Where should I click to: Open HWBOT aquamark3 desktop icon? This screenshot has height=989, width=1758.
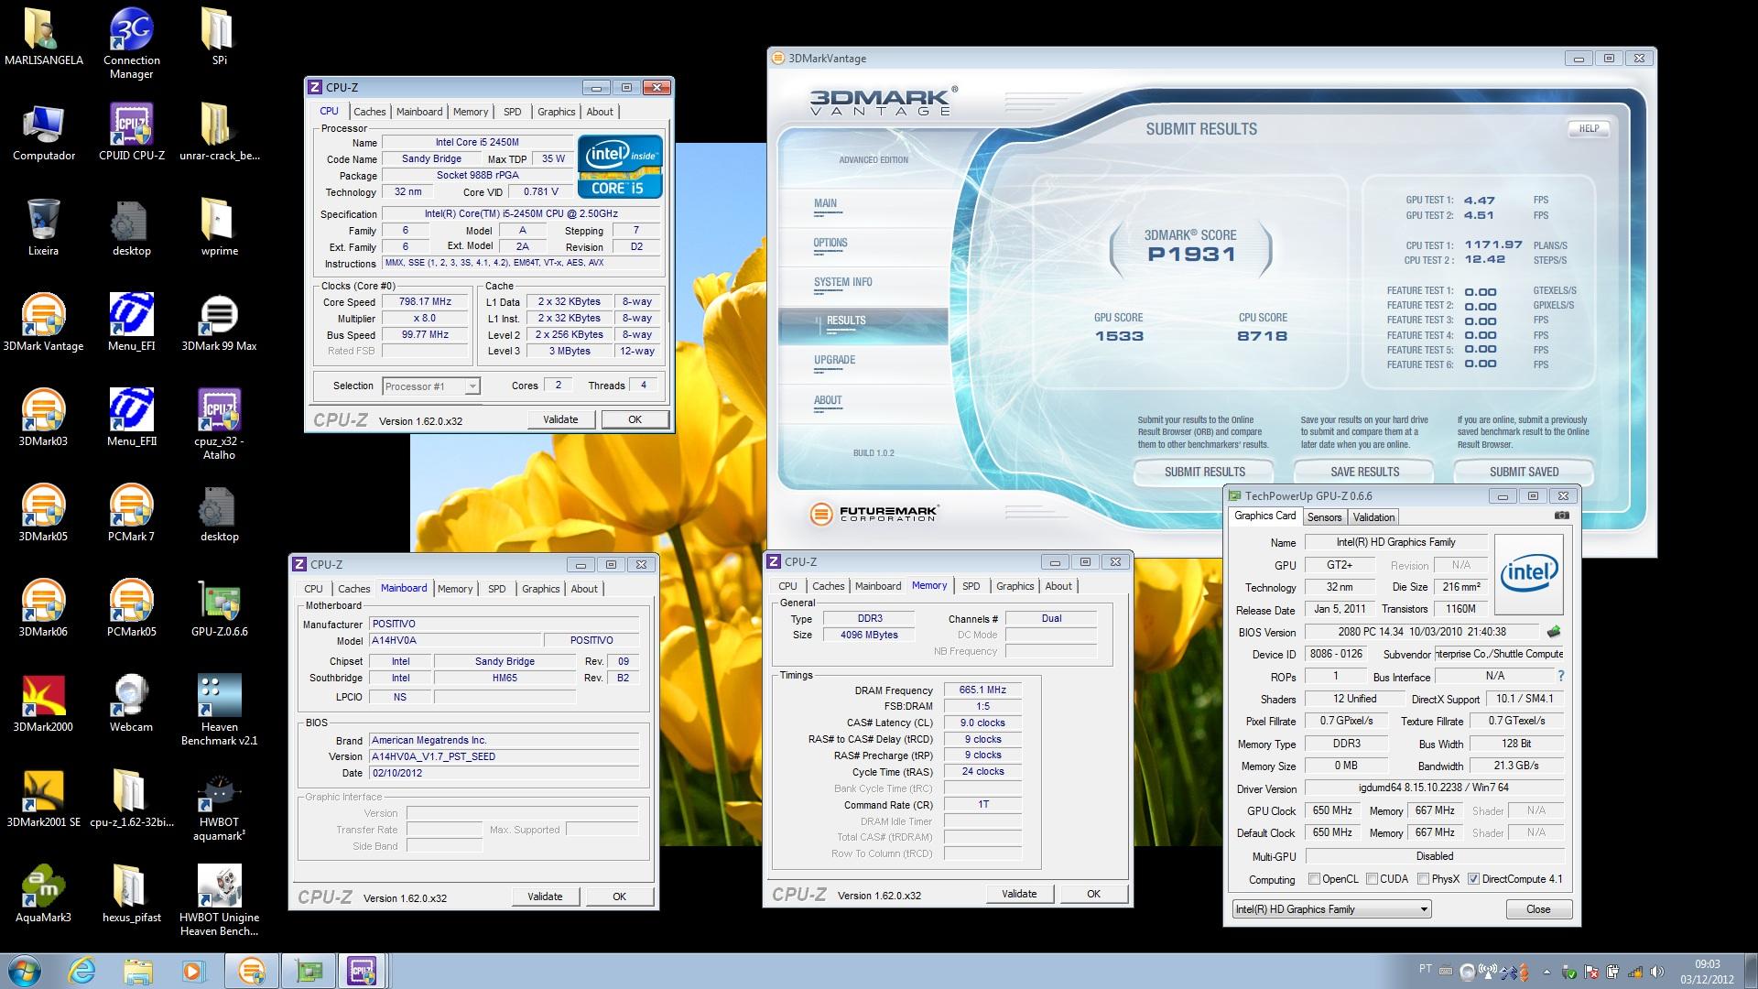coord(219,806)
